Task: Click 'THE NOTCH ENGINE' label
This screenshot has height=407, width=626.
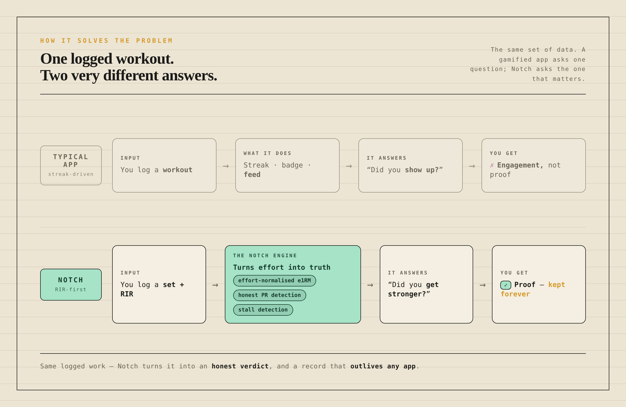Action: [265, 255]
